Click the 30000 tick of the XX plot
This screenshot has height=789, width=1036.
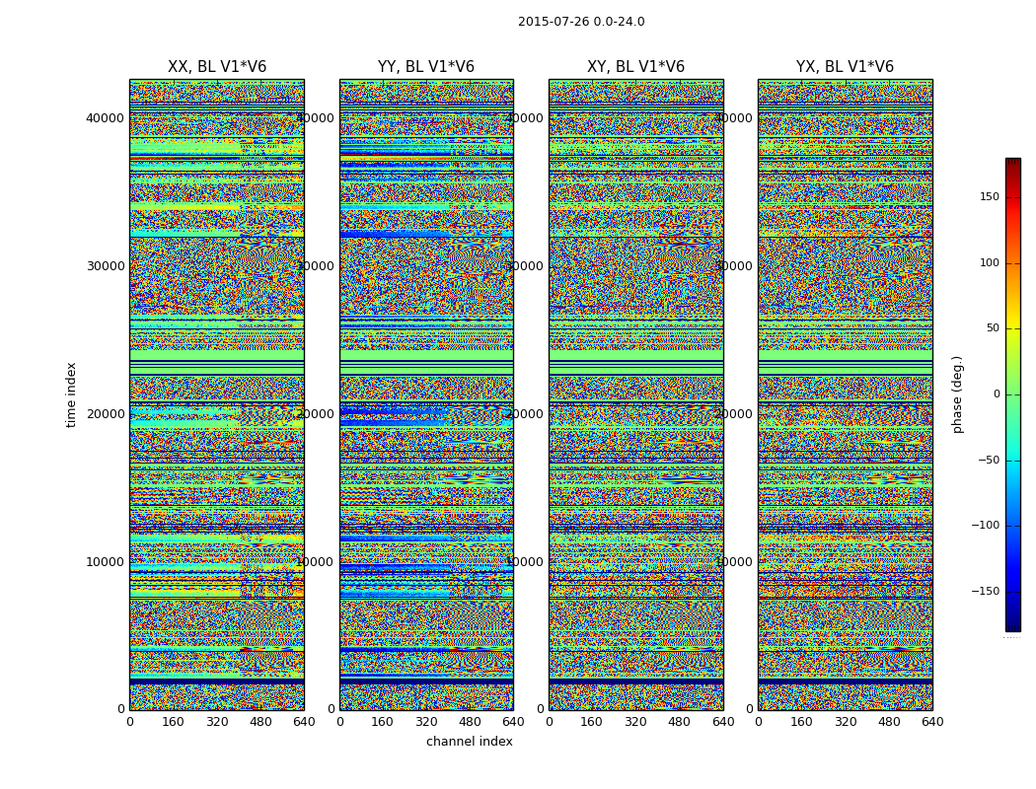tap(105, 266)
